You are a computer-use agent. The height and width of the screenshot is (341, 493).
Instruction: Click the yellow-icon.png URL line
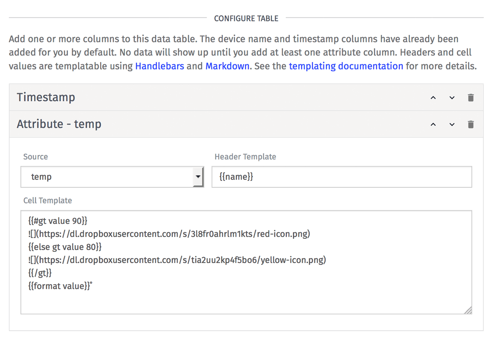point(177,260)
